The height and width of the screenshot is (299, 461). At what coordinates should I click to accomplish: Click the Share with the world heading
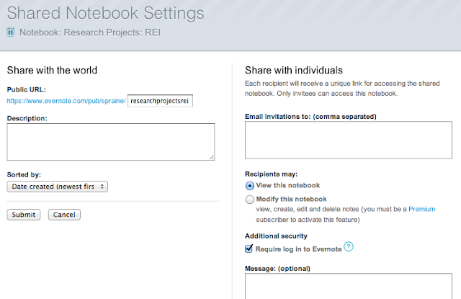[x=52, y=70]
